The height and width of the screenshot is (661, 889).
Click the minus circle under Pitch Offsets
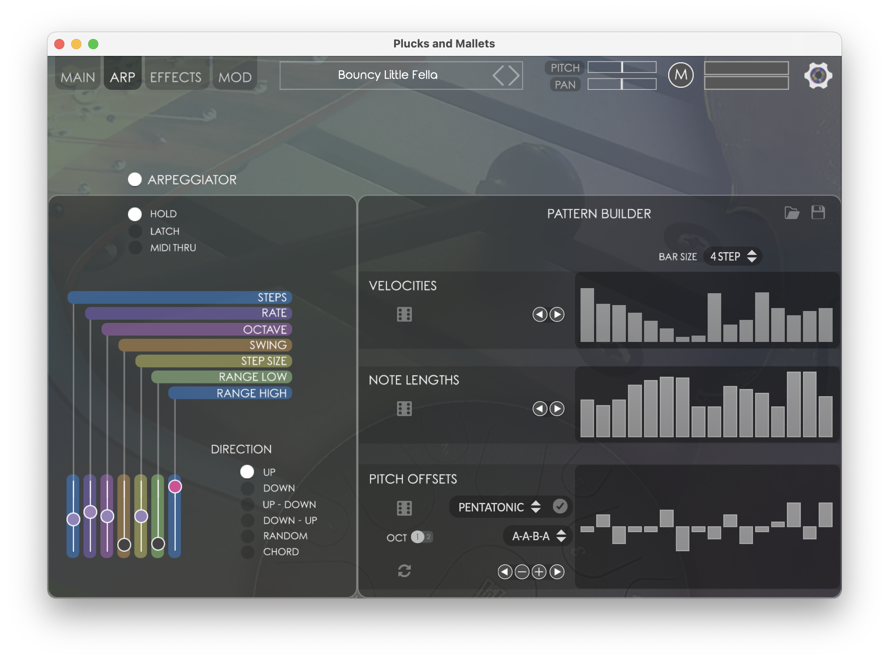point(522,572)
